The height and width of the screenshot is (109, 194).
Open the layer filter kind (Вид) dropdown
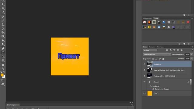coord(150,50)
